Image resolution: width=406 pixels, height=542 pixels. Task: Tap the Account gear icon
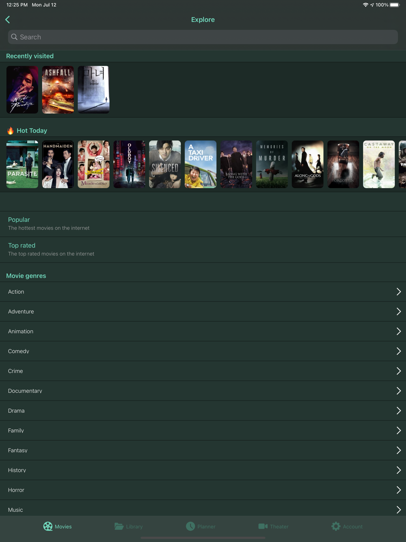pyautogui.click(x=336, y=526)
